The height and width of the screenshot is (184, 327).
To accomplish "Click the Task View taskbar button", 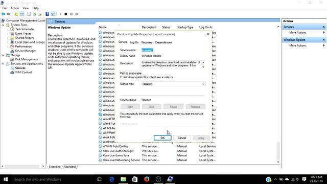I will (100, 179).
